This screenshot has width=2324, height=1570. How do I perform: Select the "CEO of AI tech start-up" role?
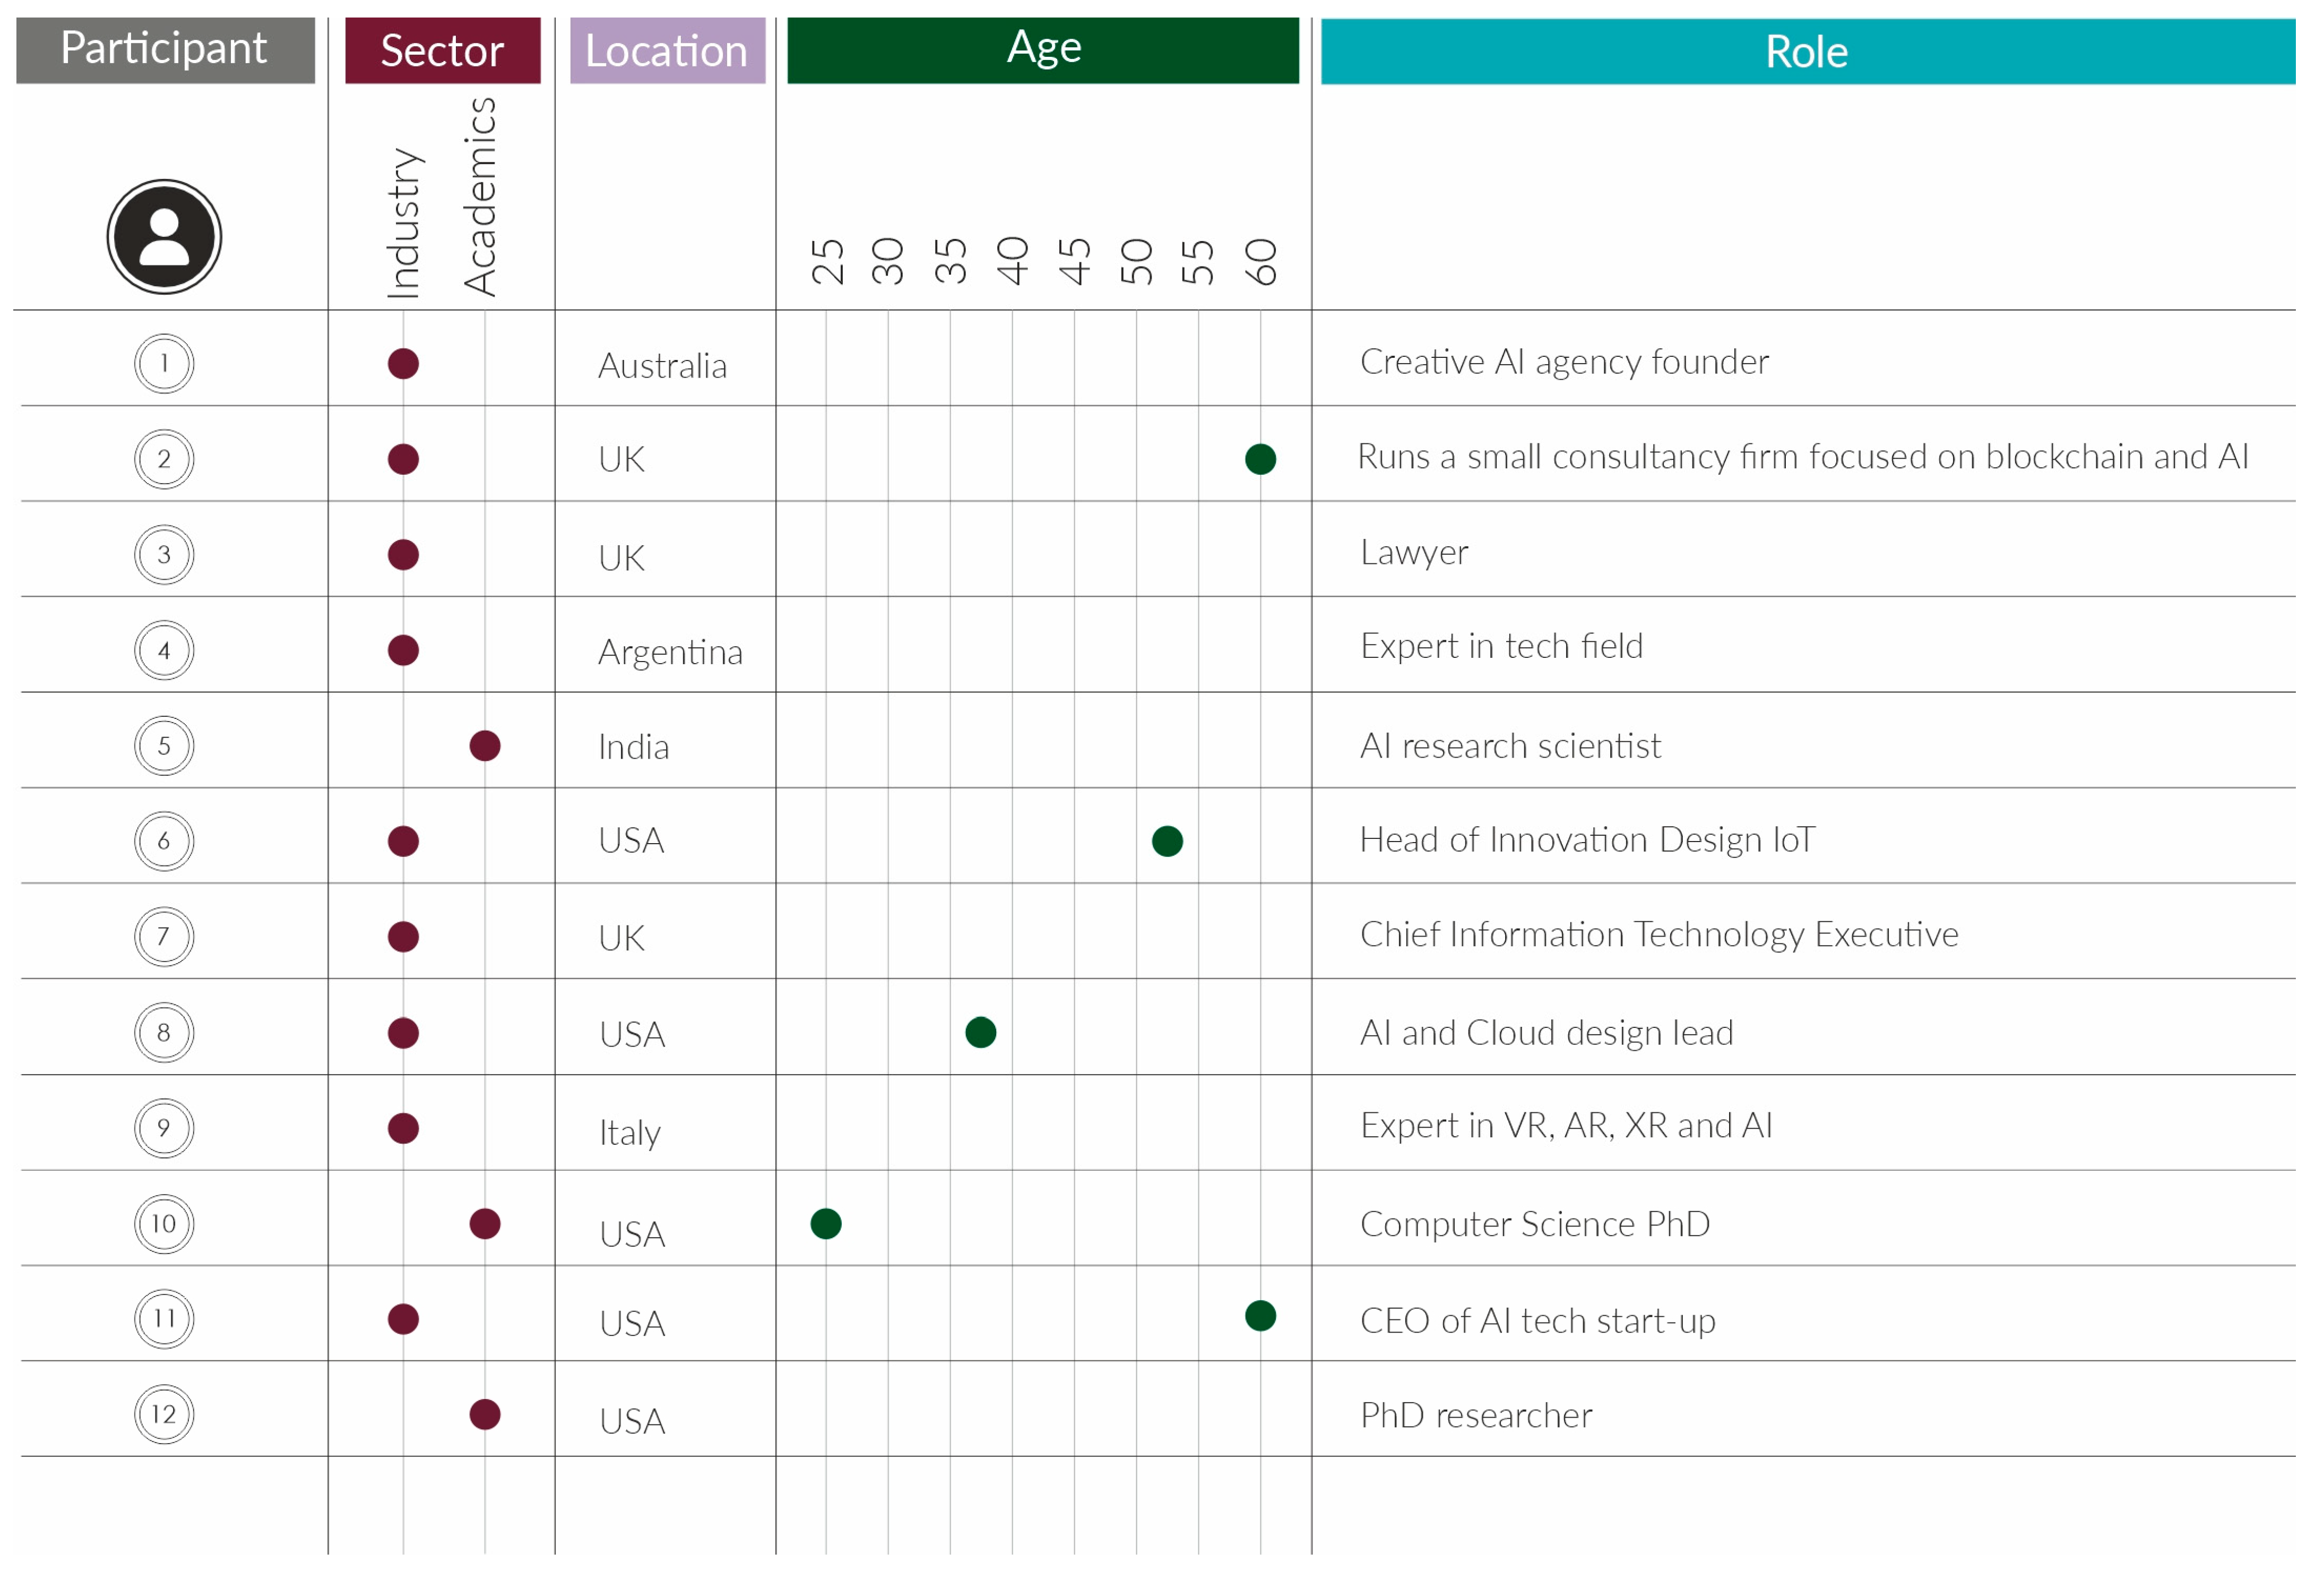[x=1537, y=1321]
